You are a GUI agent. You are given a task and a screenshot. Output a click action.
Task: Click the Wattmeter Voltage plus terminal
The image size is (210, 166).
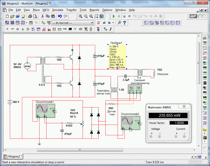pos(151,136)
